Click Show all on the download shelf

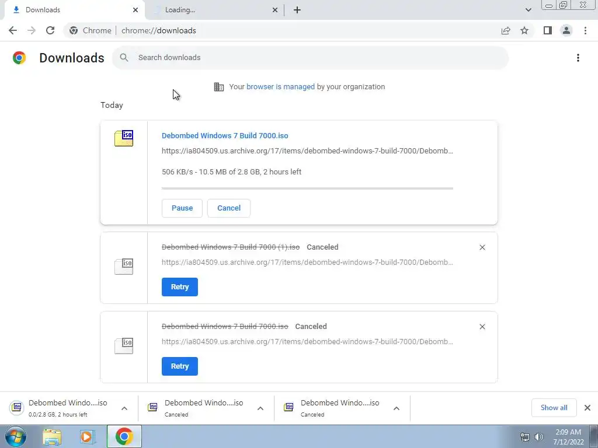(554, 408)
